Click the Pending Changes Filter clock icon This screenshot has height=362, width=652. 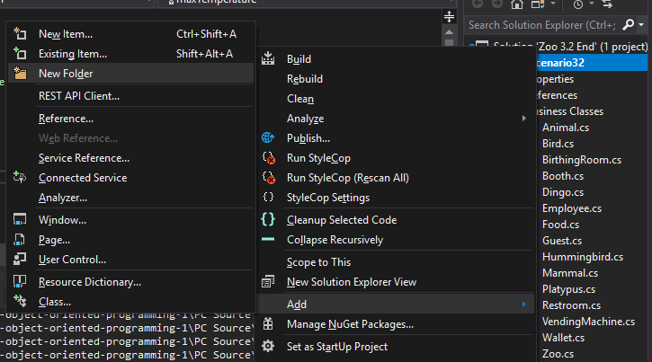click(578, 4)
